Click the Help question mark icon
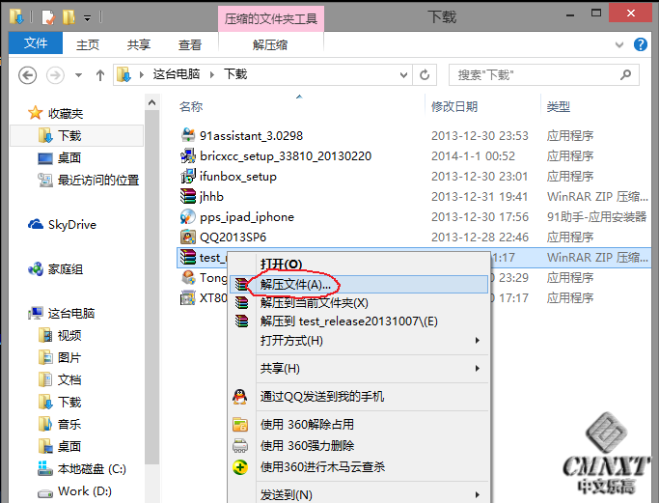This screenshot has height=503, width=659. [x=640, y=44]
